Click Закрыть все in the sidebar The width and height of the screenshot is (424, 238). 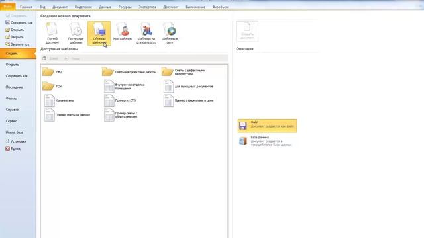tap(17, 44)
